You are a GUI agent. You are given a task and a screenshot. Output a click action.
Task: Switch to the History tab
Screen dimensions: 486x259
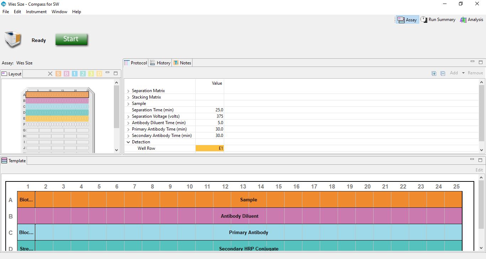(x=160, y=63)
